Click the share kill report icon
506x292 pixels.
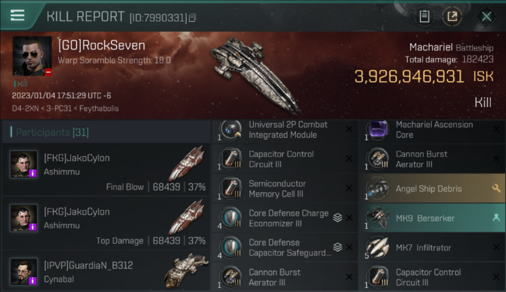(x=452, y=16)
